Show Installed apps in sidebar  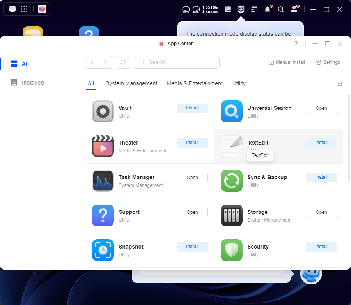pyautogui.click(x=33, y=83)
